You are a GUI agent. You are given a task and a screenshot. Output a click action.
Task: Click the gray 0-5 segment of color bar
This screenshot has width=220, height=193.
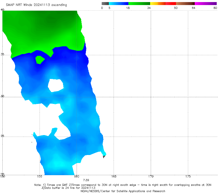[105, 4]
